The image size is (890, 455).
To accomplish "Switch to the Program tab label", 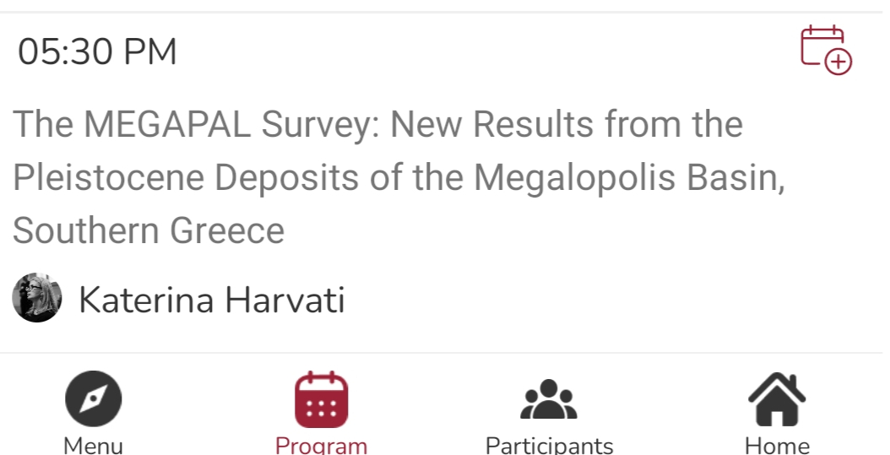I will point(321,445).
